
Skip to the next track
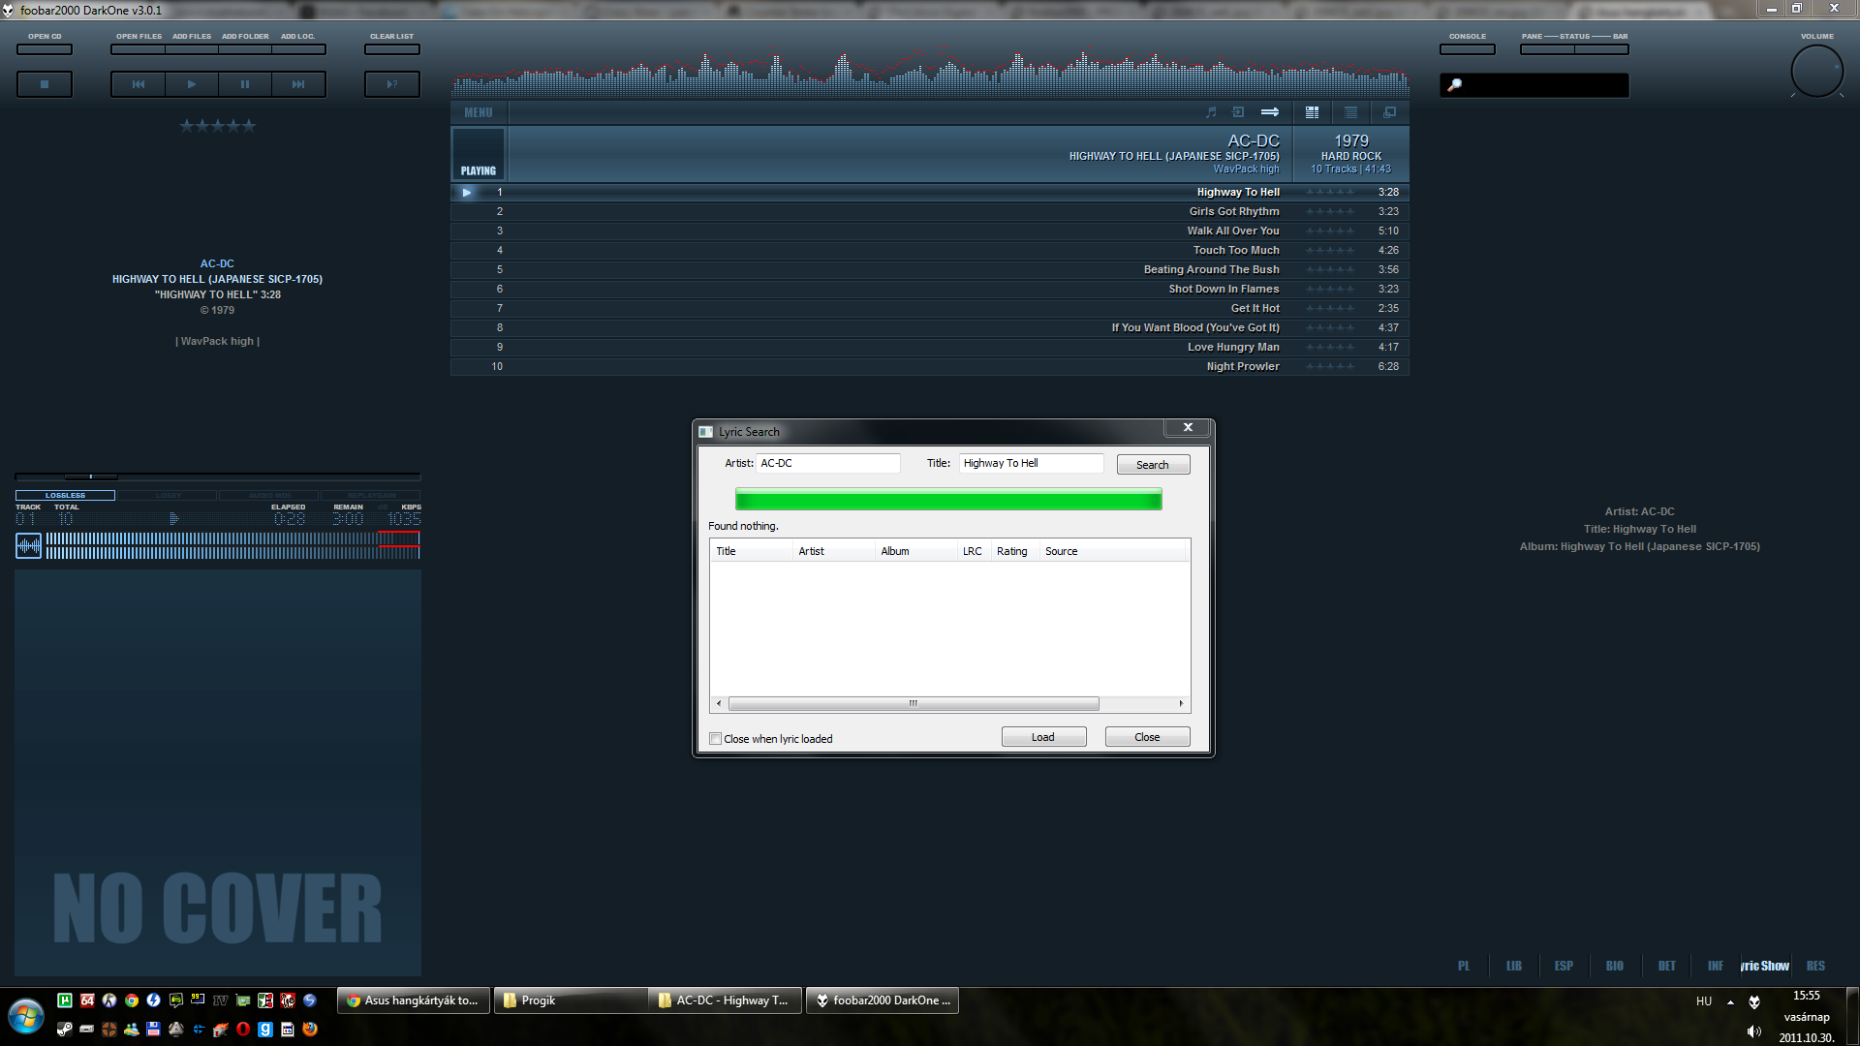point(298,84)
